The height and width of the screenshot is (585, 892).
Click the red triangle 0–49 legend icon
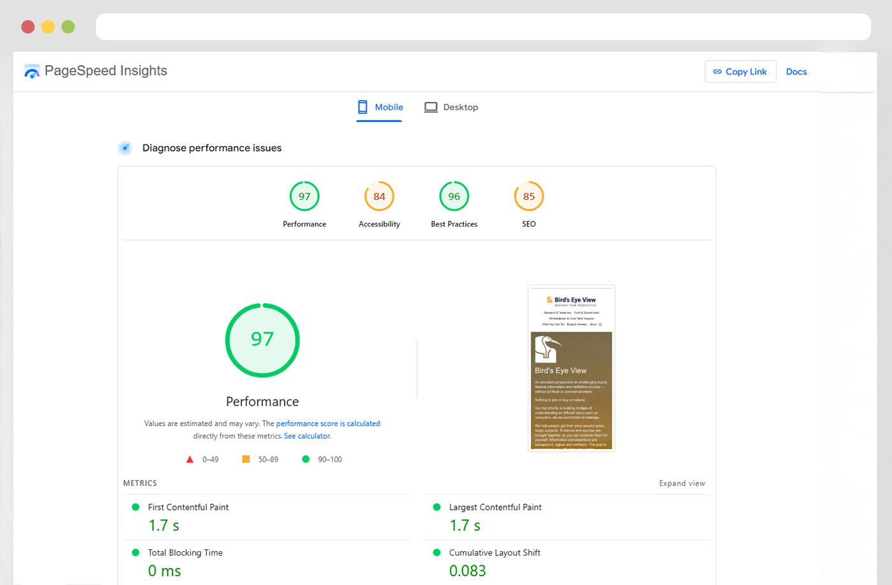190,459
